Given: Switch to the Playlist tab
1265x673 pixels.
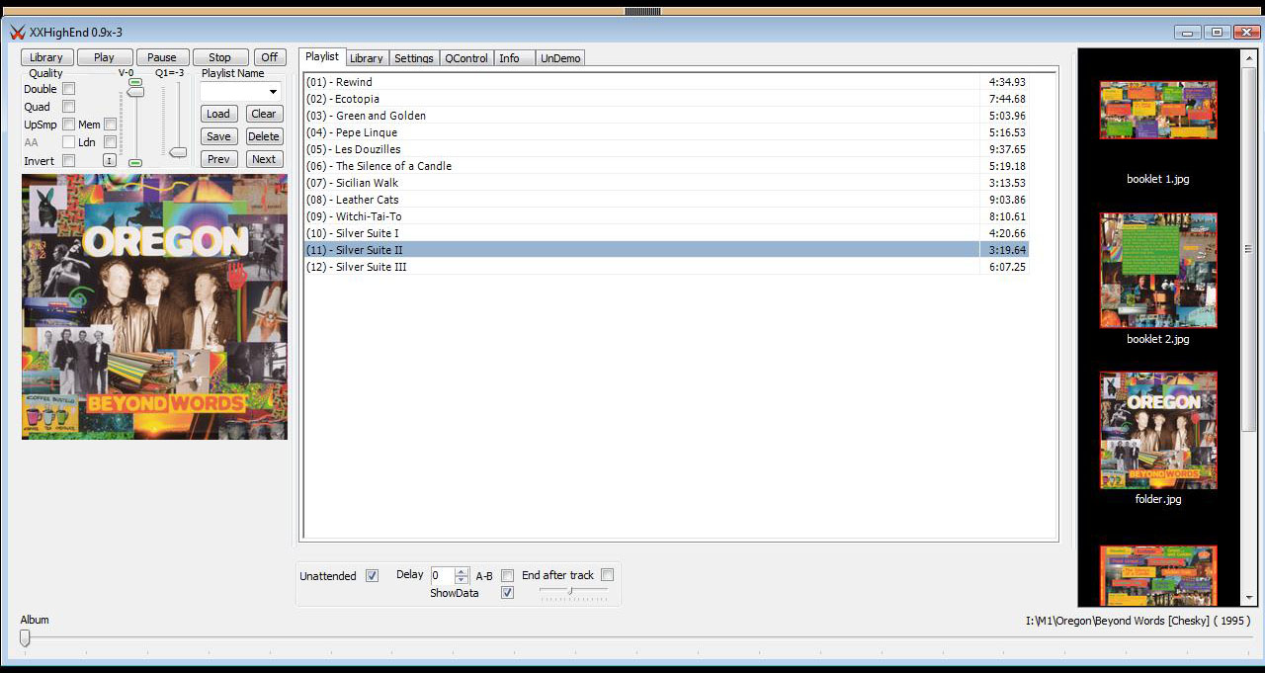Looking at the screenshot, I should [322, 57].
